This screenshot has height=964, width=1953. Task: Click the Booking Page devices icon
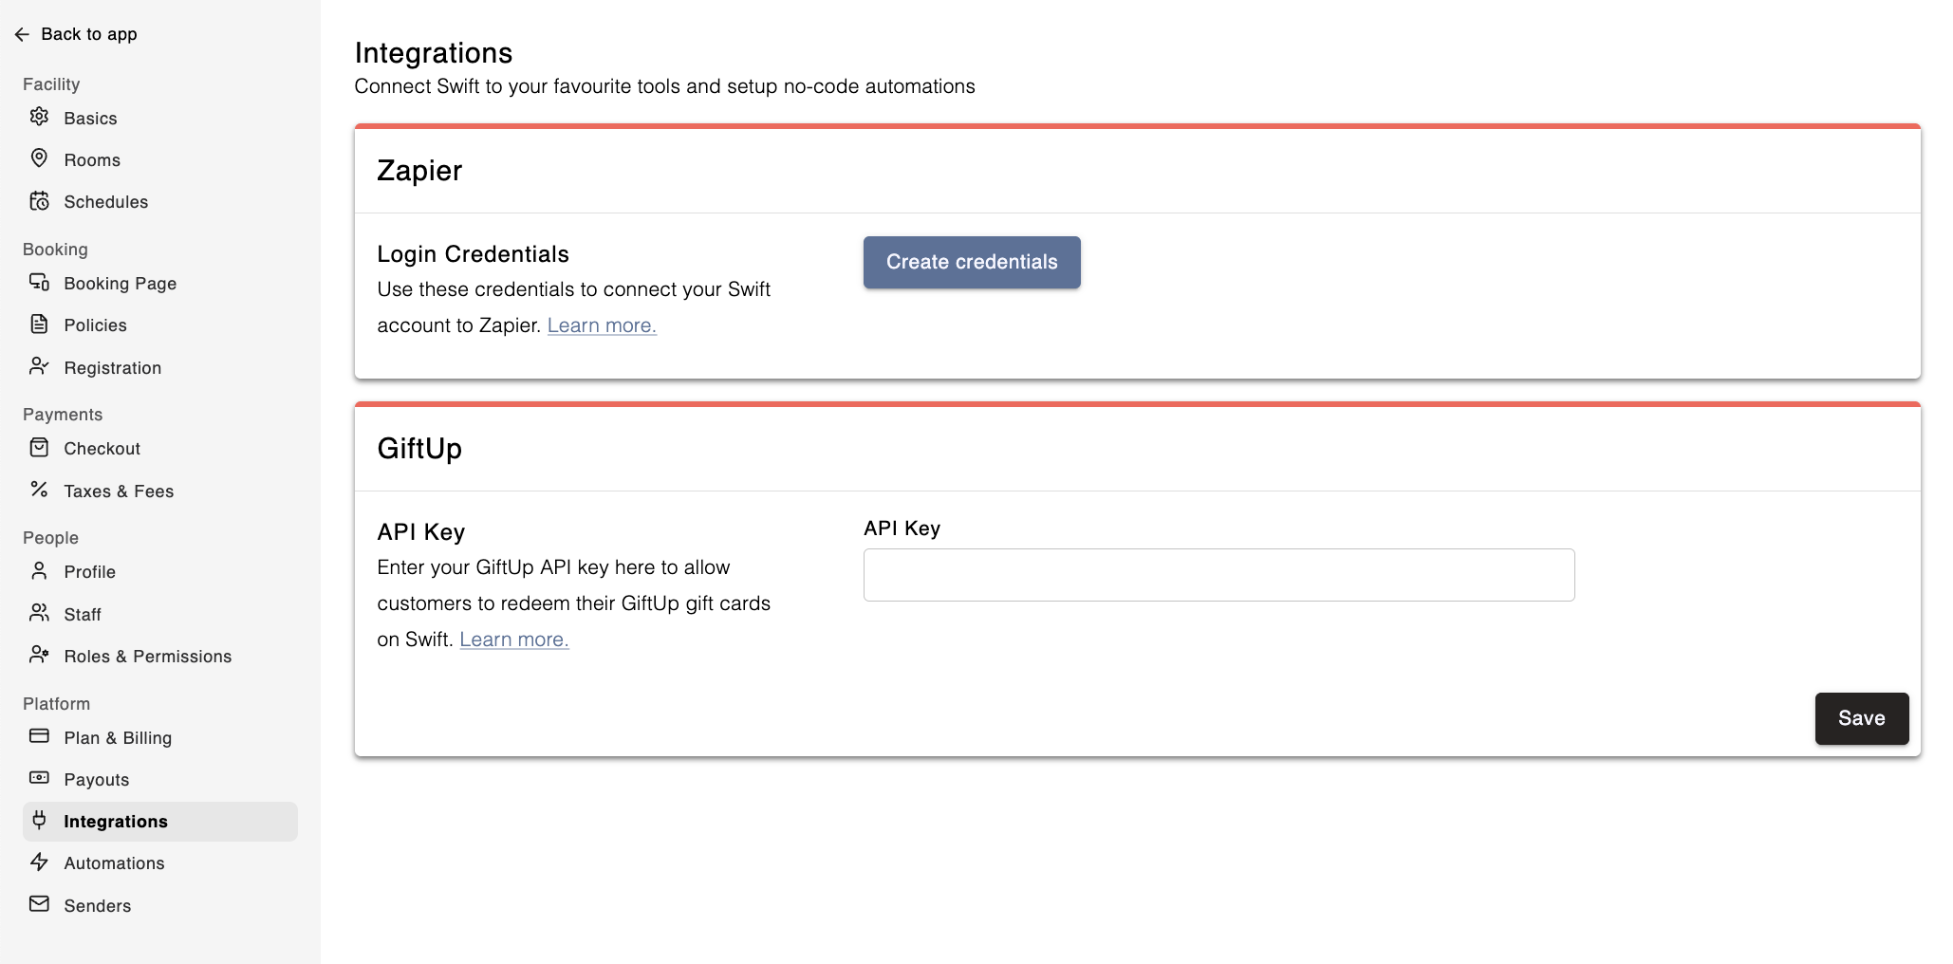39,283
